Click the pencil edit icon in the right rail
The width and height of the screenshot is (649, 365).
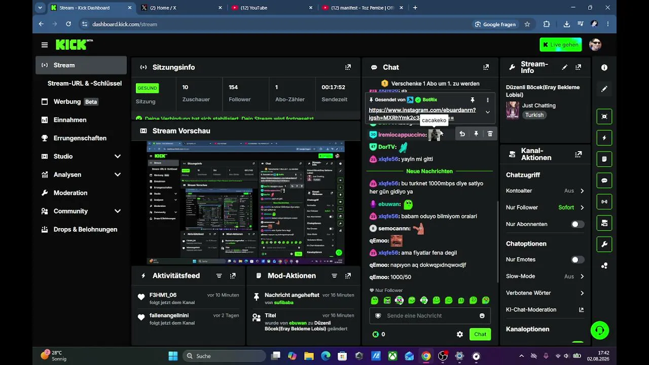604,89
